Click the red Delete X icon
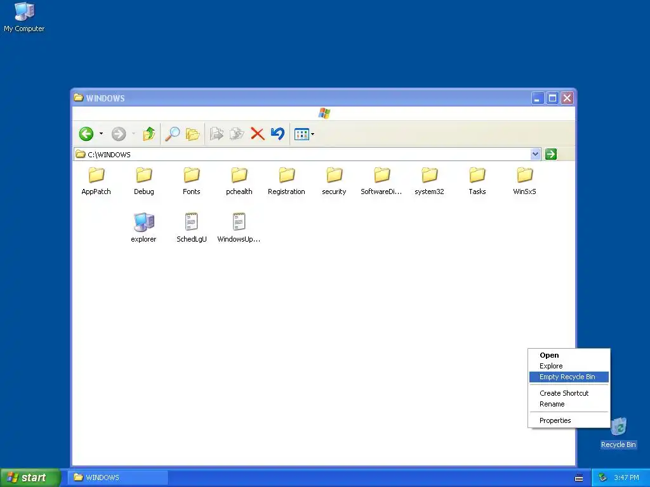650x487 pixels. (258, 134)
